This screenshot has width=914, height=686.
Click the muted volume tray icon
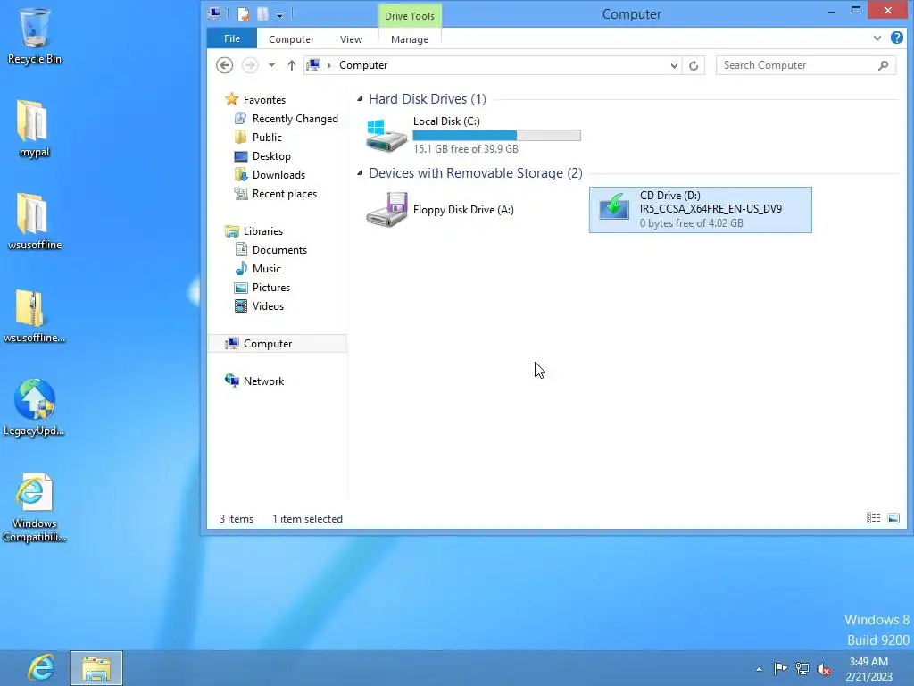824,669
